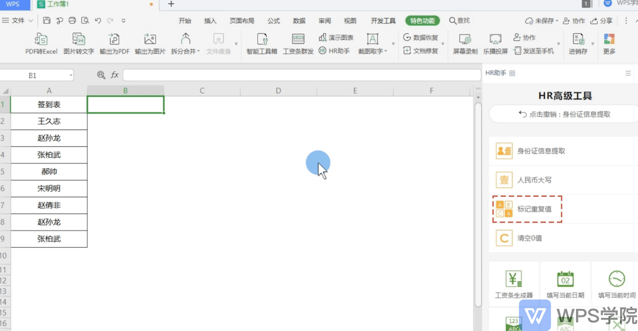
Task: Select the cell containing 郝帅
Action: point(49,171)
